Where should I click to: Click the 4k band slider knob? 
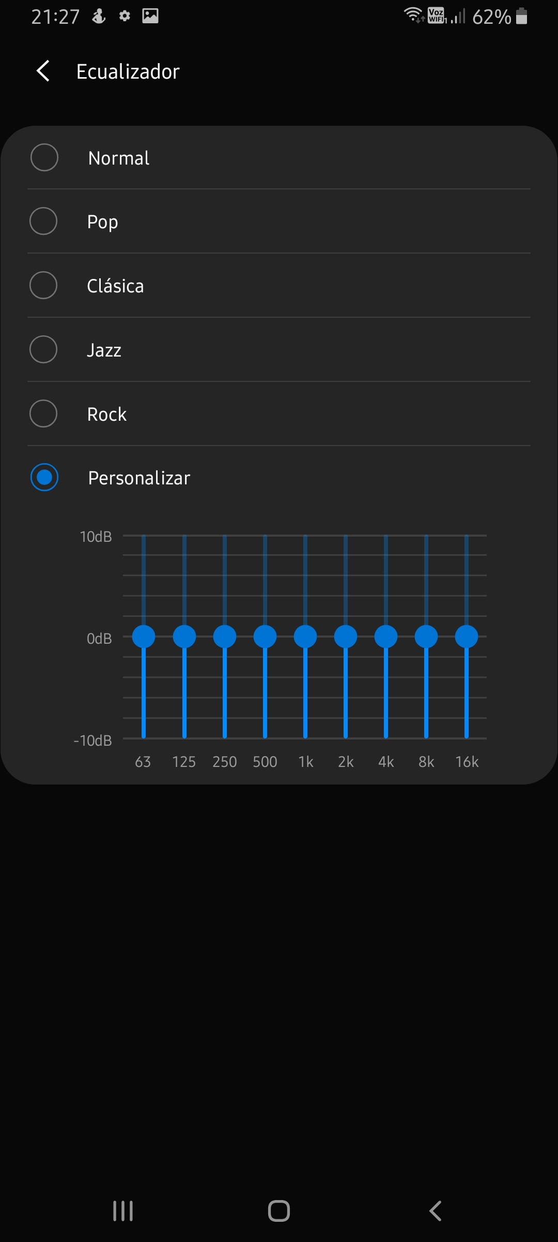386,637
